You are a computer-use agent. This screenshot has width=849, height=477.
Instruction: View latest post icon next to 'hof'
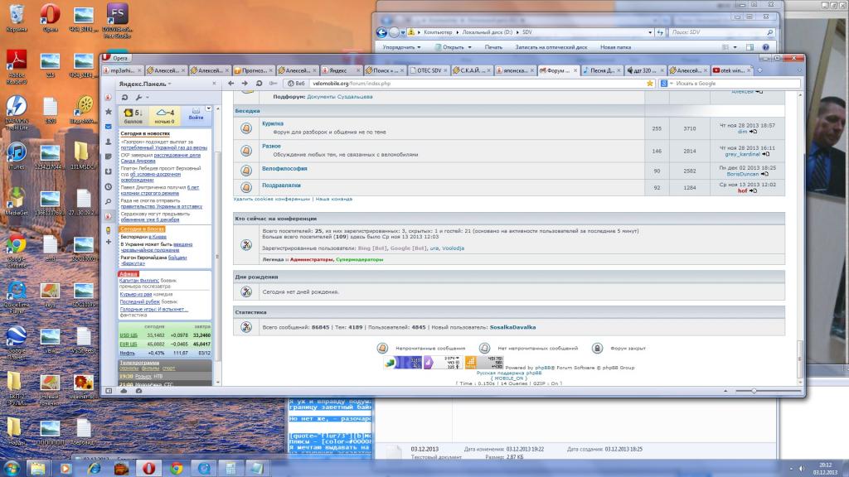point(753,190)
